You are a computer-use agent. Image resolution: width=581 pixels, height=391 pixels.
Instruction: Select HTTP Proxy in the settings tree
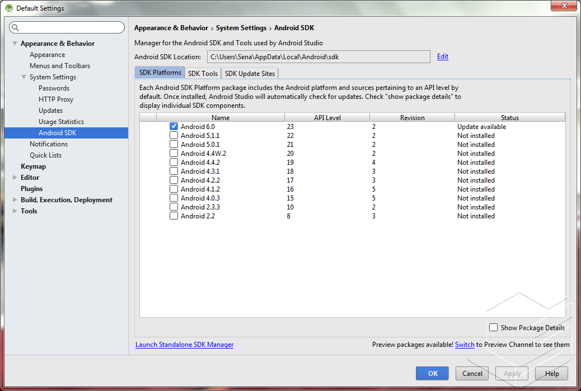click(56, 99)
